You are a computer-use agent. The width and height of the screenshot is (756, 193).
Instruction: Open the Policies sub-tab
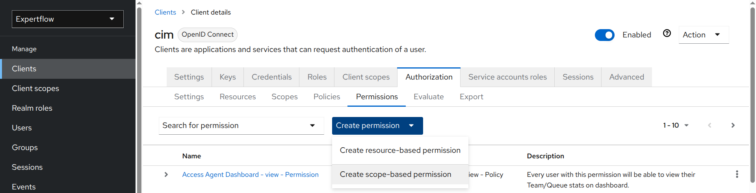tap(327, 97)
